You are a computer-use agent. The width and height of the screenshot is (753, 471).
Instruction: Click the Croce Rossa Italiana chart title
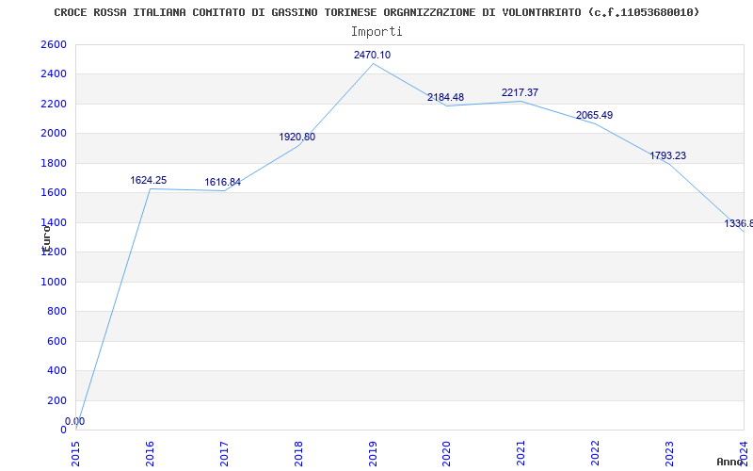click(x=376, y=12)
